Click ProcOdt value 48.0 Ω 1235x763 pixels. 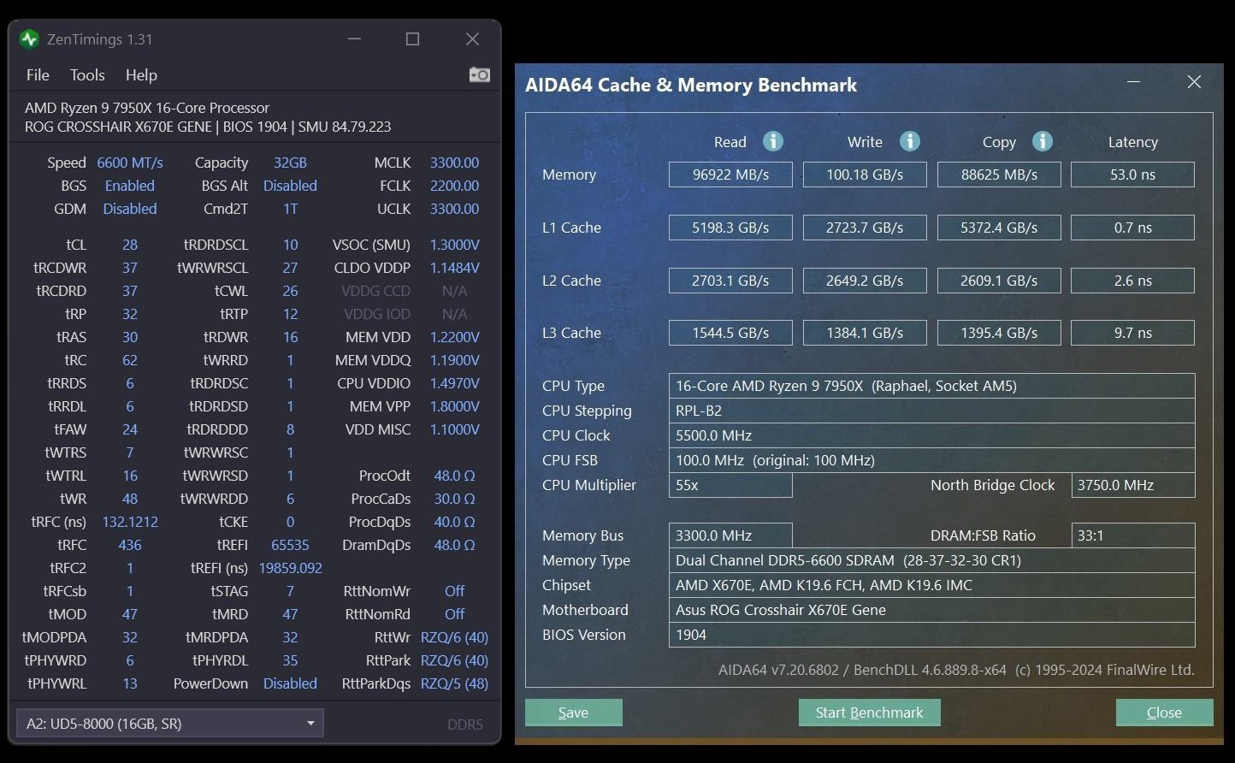[454, 476]
